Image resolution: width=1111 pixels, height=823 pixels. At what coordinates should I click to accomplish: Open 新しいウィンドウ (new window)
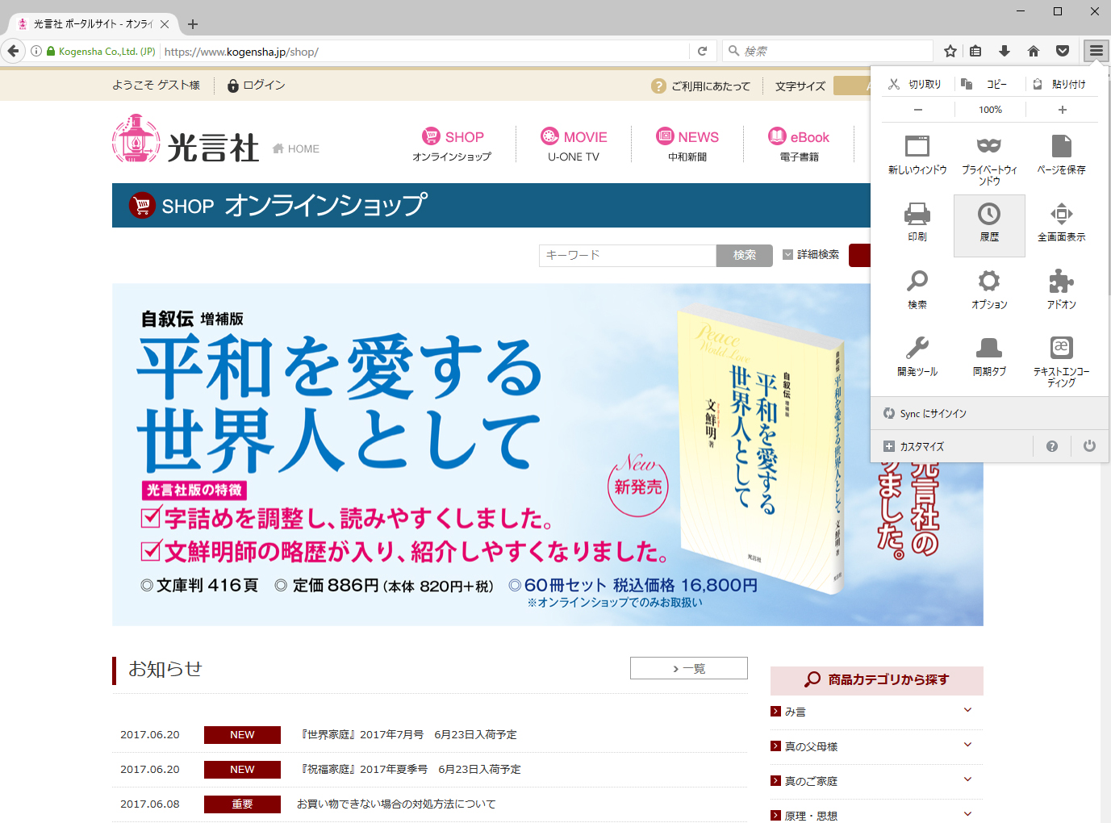point(917,156)
